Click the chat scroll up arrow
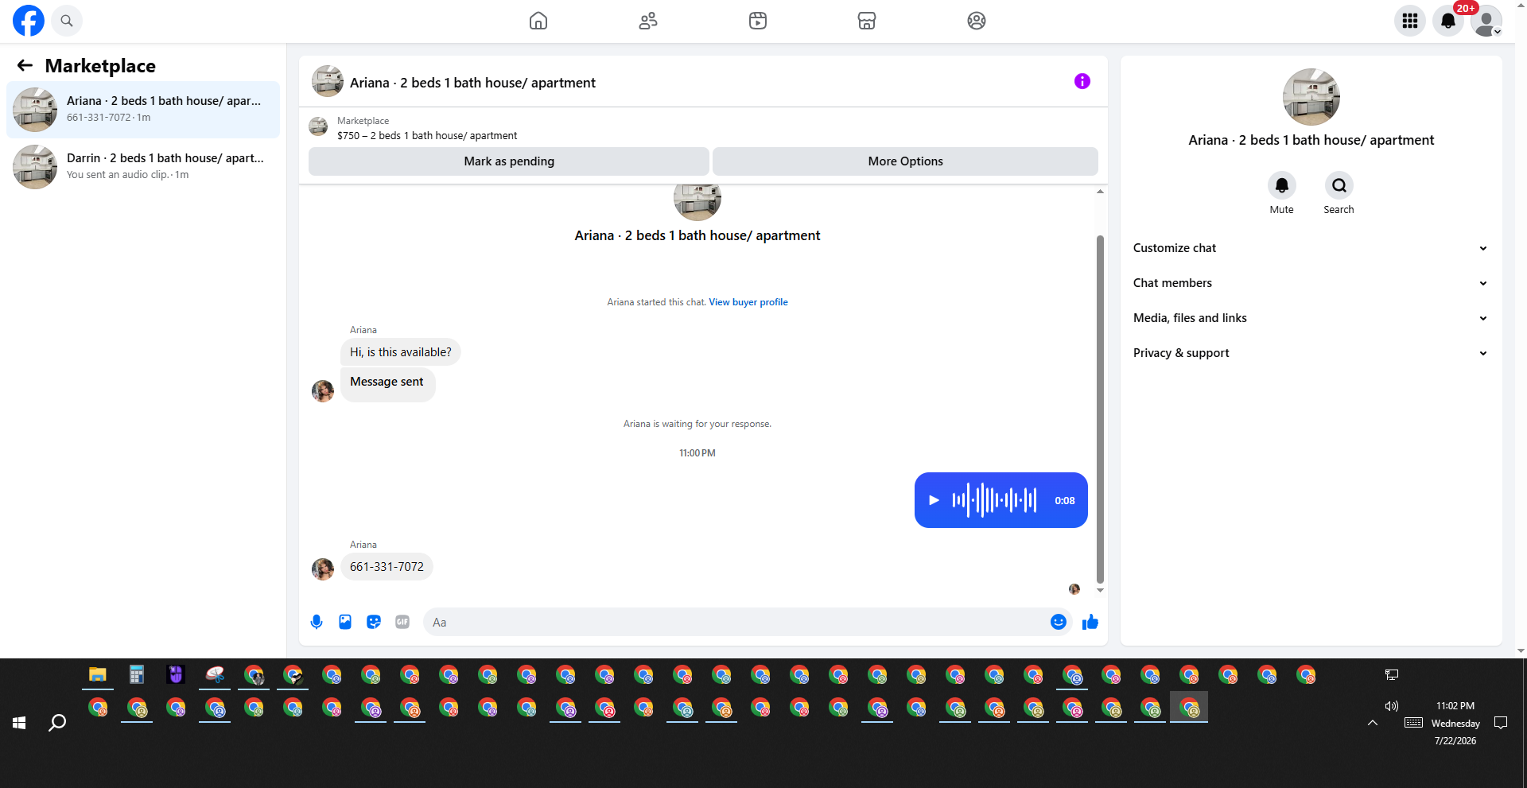 coord(1100,192)
